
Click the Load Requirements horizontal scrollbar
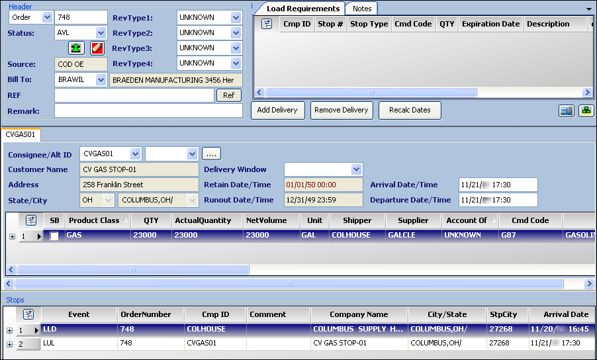tap(371, 93)
